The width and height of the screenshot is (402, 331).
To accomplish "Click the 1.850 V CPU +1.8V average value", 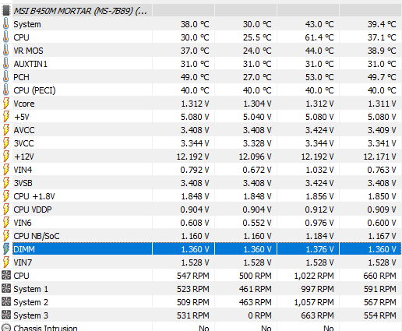I will (382, 196).
